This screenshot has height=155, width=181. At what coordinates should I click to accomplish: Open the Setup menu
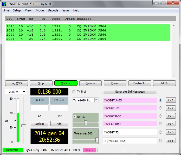(17, 10)
